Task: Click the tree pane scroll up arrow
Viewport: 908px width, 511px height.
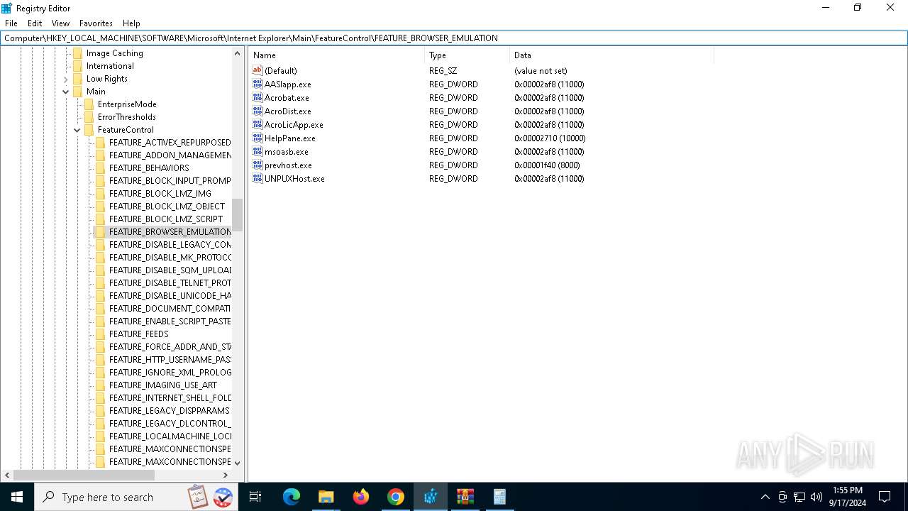Action: coord(237,53)
